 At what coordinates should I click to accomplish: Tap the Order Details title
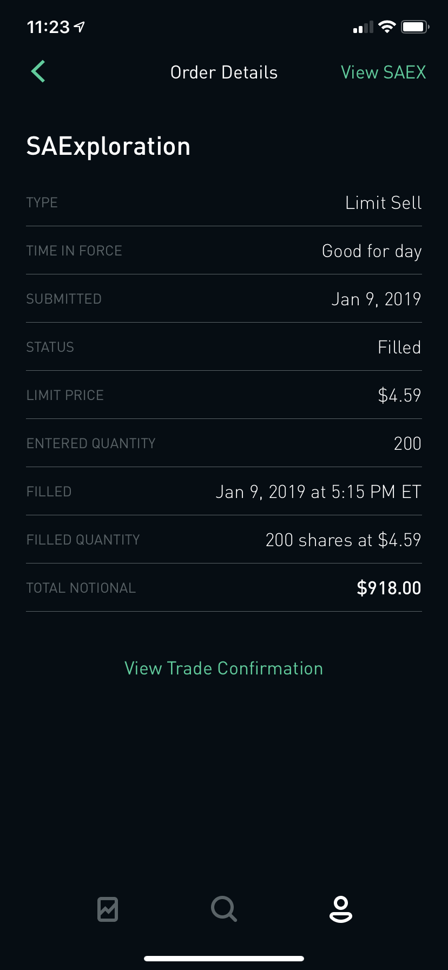click(x=223, y=73)
